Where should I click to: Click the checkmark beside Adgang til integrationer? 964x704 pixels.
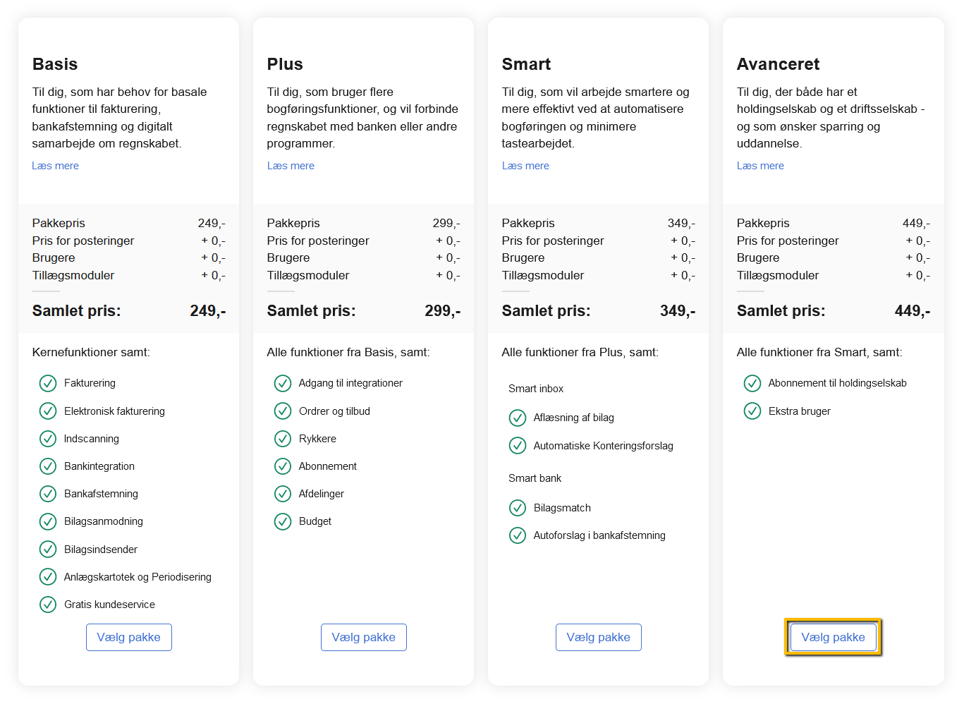tap(282, 383)
